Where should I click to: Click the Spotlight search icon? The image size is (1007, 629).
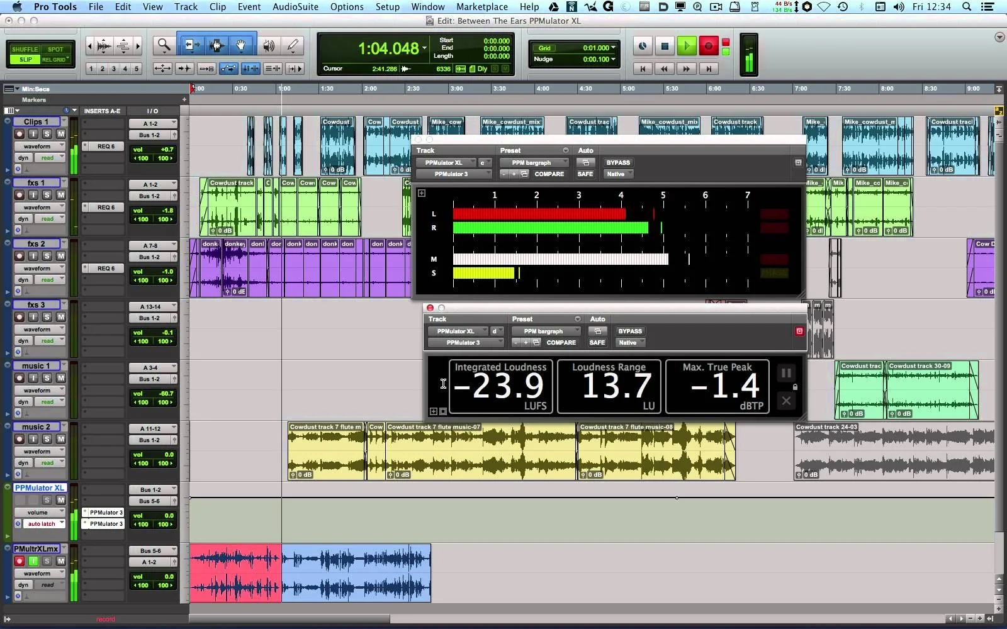point(967,7)
